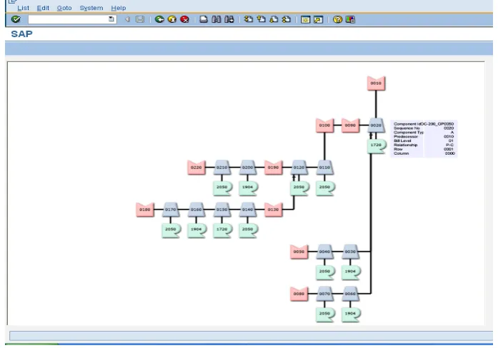Viewport: 498px width, 348px height.
Task: Click green node 2050 below 0120
Action: point(299,188)
